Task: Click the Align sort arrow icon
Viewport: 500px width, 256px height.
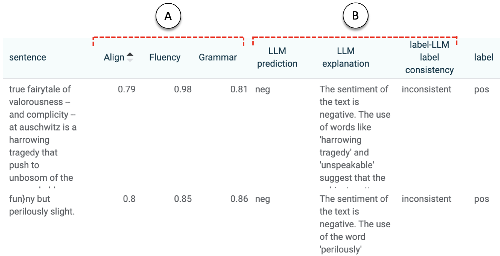Action: click(x=130, y=58)
